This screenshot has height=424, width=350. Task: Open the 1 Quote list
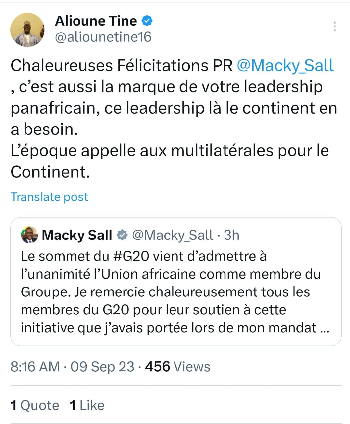click(35, 405)
